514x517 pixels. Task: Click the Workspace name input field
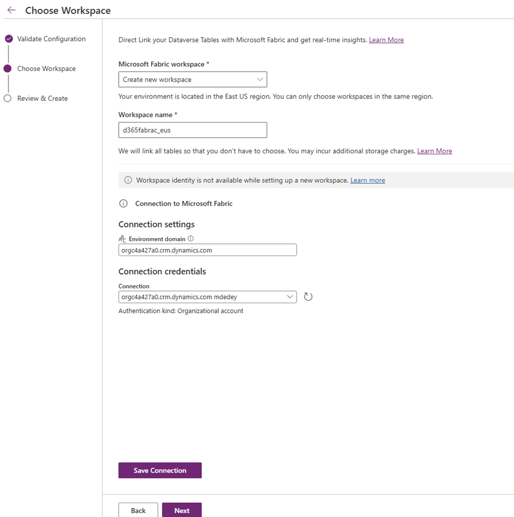tap(192, 130)
